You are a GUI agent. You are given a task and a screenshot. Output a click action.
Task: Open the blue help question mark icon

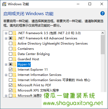pos(103,13)
